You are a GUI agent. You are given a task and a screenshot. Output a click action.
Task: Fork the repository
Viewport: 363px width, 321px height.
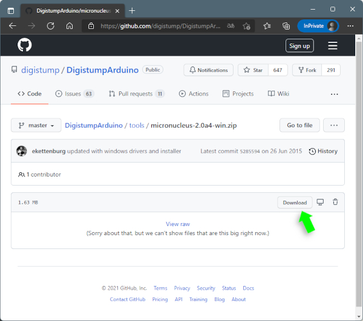click(x=307, y=70)
